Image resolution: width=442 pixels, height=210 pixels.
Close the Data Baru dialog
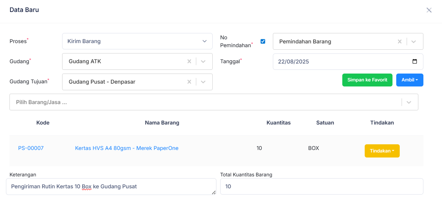(x=429, y=10)
